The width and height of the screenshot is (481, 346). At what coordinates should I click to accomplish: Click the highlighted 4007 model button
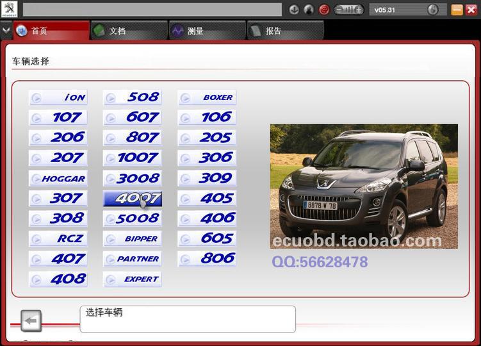133,199
